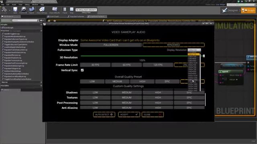The width and height of the screenshot is (257, 144).
Task: Open the Asset menu
Action: [14, 4]
